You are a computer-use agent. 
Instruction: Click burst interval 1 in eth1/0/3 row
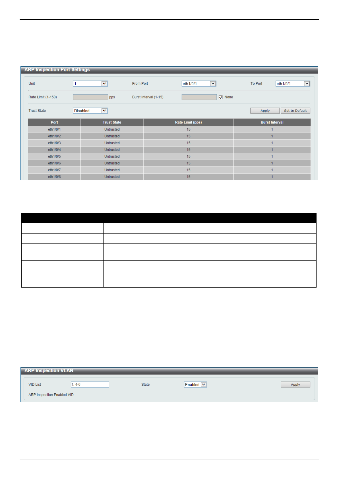272,143
